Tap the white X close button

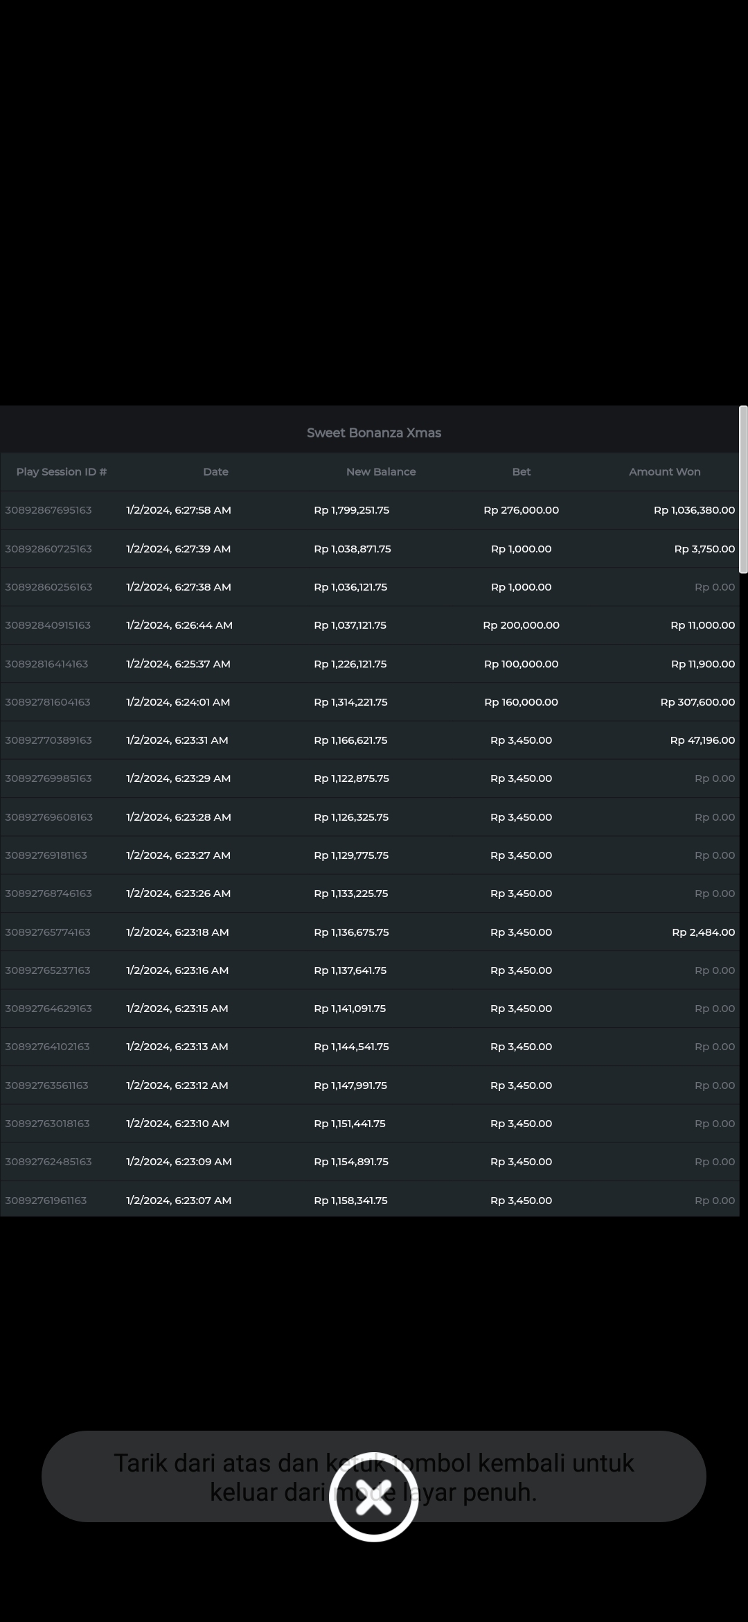(373, 1497)
